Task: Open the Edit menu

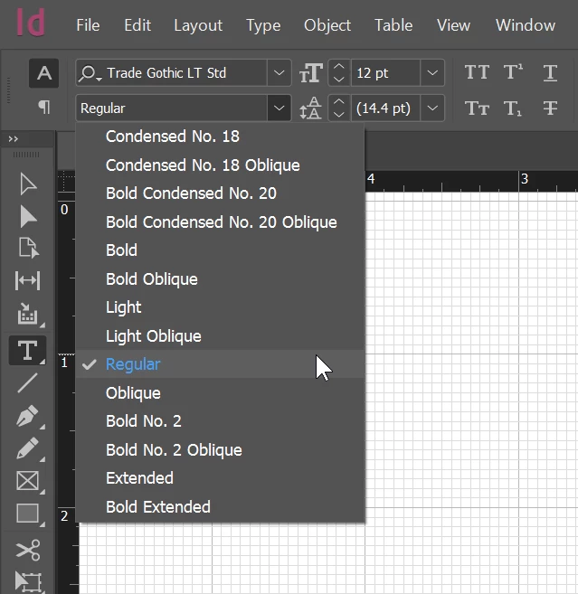Action: coord(137,25)
